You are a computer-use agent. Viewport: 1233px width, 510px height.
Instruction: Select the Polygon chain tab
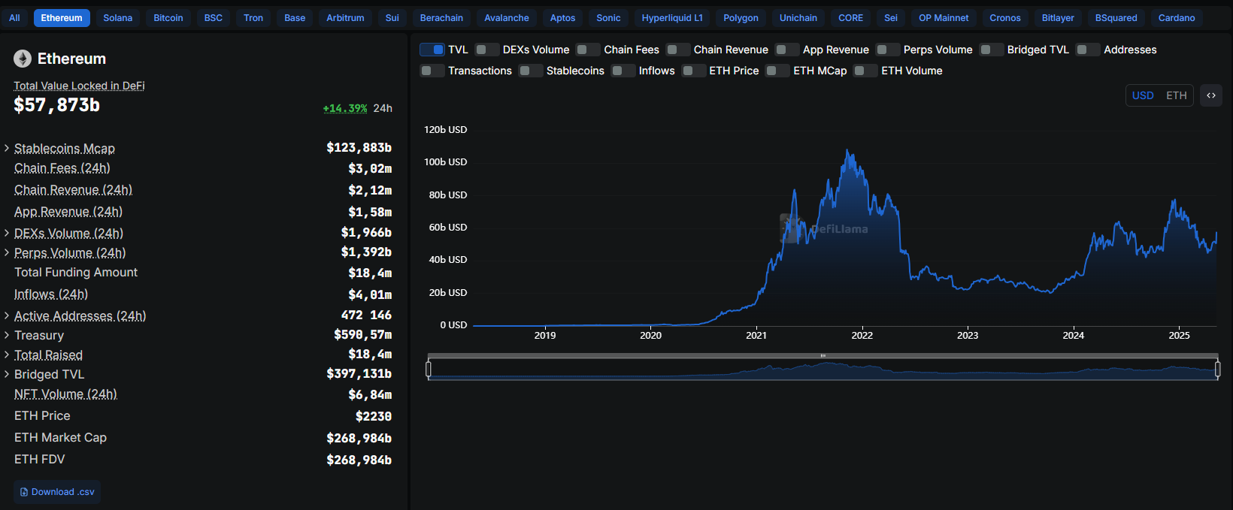point(741,18)
